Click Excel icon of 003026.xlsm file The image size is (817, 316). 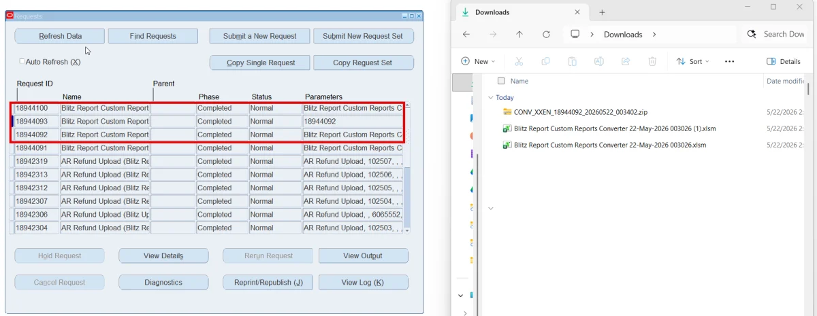click(507, 145)
